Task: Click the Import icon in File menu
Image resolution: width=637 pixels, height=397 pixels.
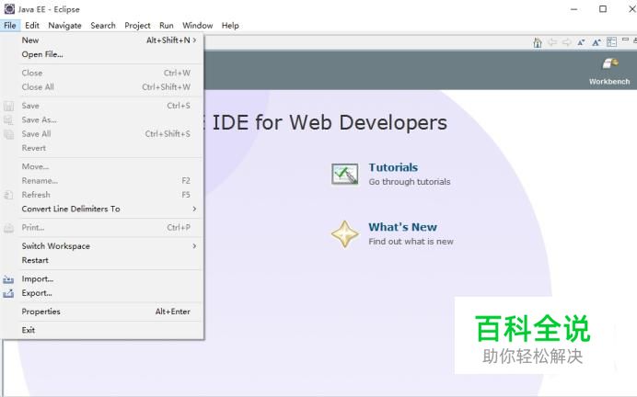Action: [x=8, y=279]
